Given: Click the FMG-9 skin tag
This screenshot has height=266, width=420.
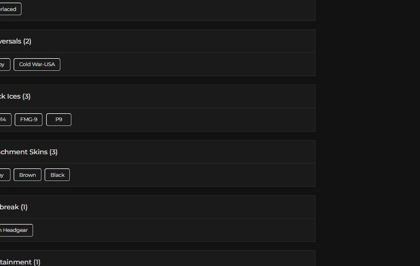Looking at the screenshot, I should [28, 120].
